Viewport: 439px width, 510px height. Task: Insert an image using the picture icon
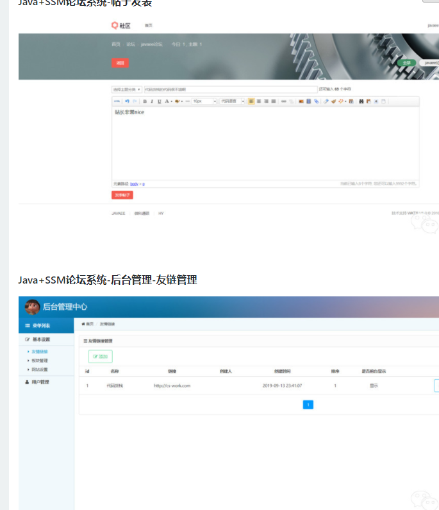(x=301, y=101)
